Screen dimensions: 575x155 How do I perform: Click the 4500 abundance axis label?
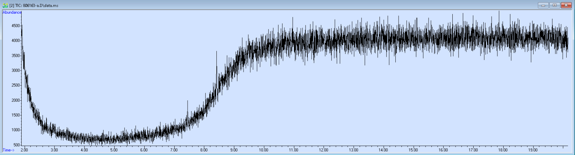coord(16,26)
